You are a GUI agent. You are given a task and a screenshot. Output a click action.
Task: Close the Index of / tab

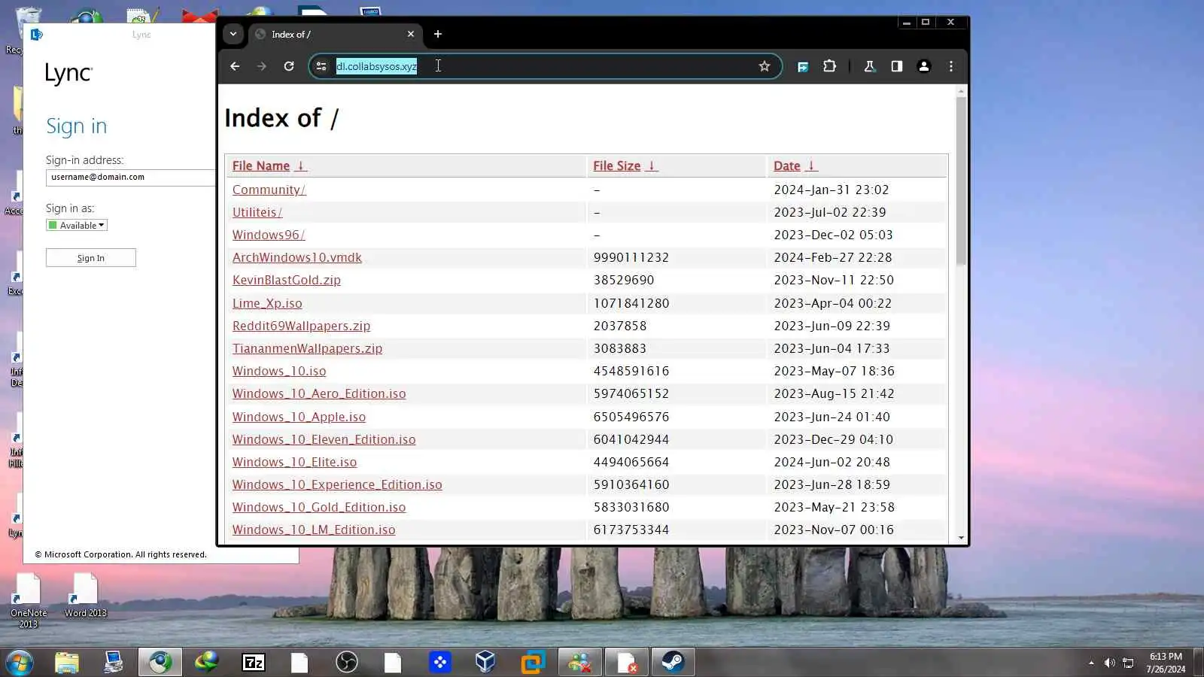tap(410, 34)
